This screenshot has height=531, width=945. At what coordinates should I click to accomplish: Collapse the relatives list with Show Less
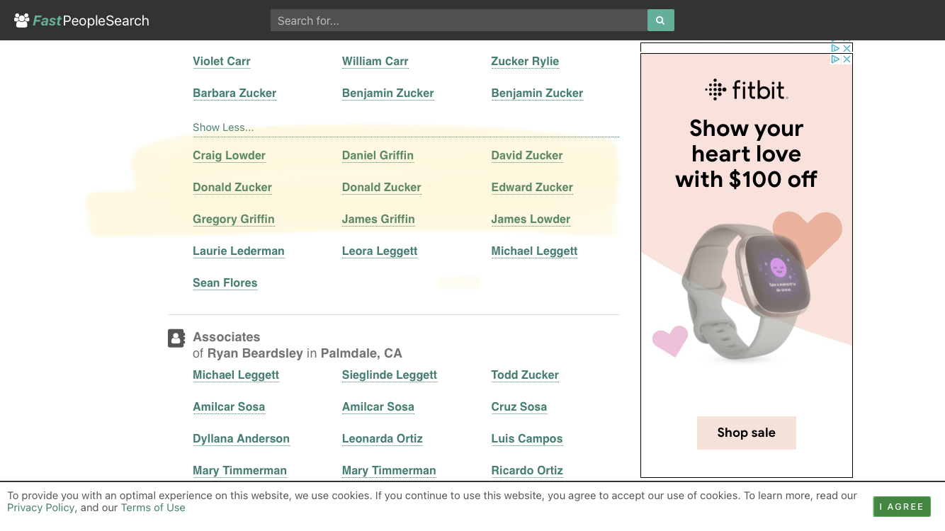pyautogui.click(x=223, y=127)
